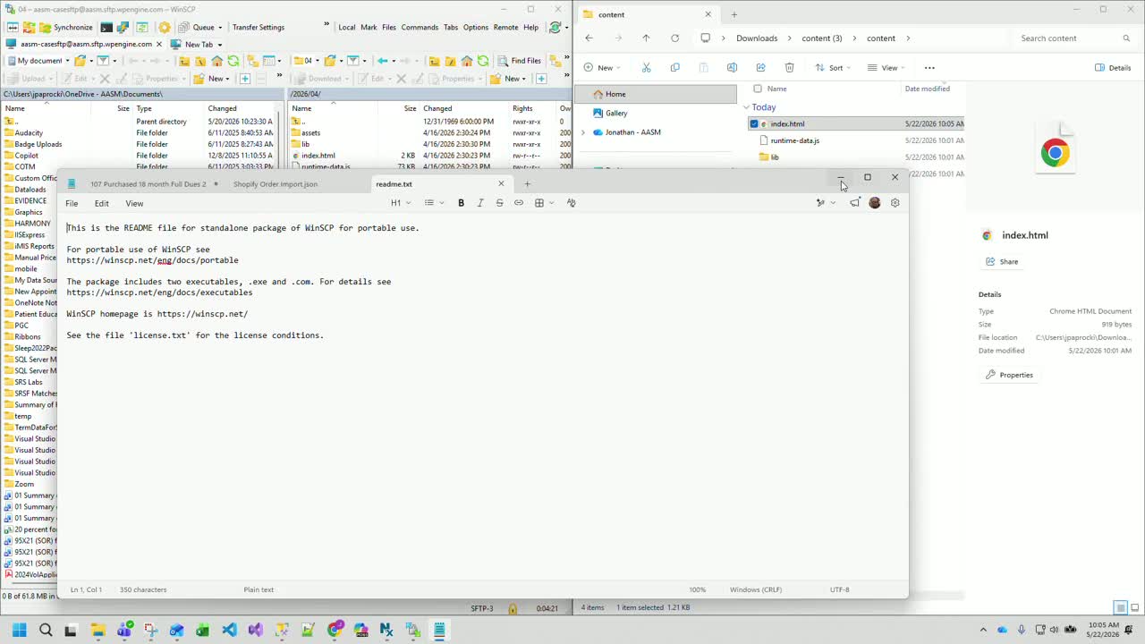Image resolution: width=1145 pixels, height=644 pixels.
Task: Expand the Jonathan - AASM tree node
Action: pos(583,132)
